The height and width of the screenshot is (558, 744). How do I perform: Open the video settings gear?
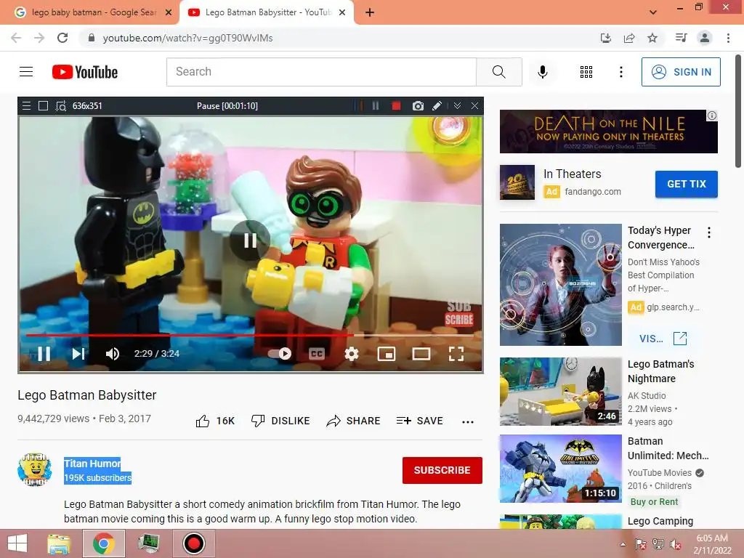pos(351,354)
